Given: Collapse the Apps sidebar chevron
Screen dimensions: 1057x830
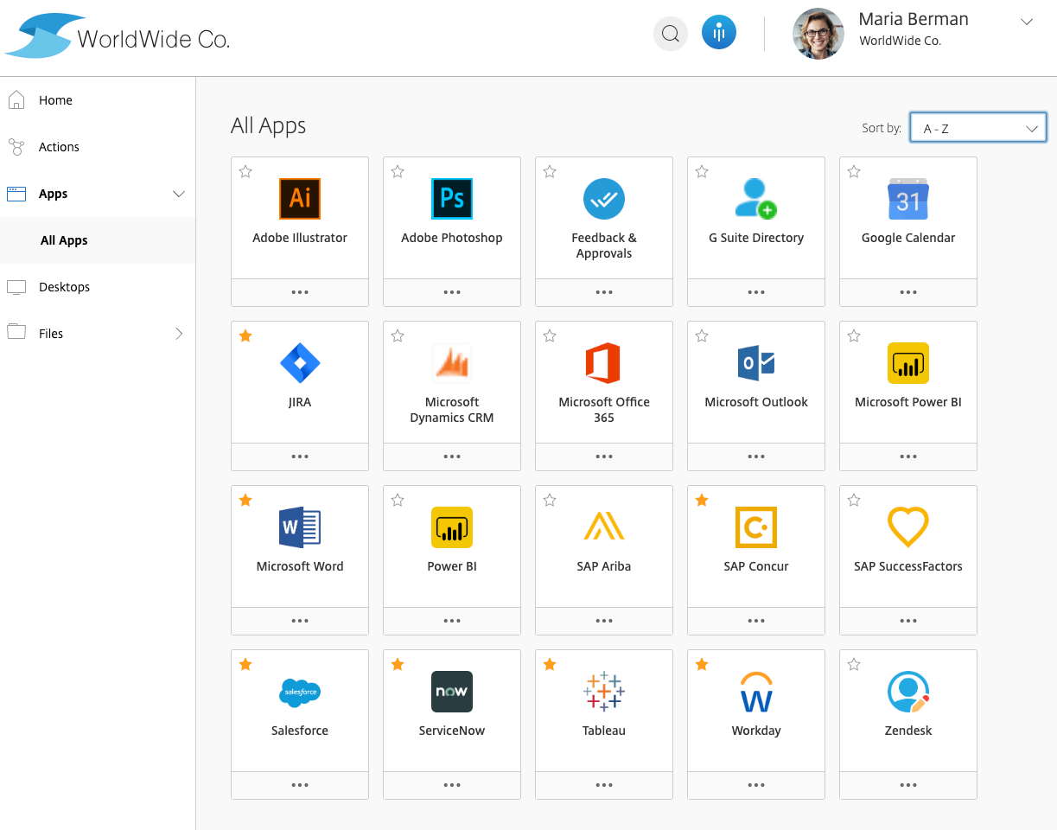Looking at the screenshot, I should [179, 194].
